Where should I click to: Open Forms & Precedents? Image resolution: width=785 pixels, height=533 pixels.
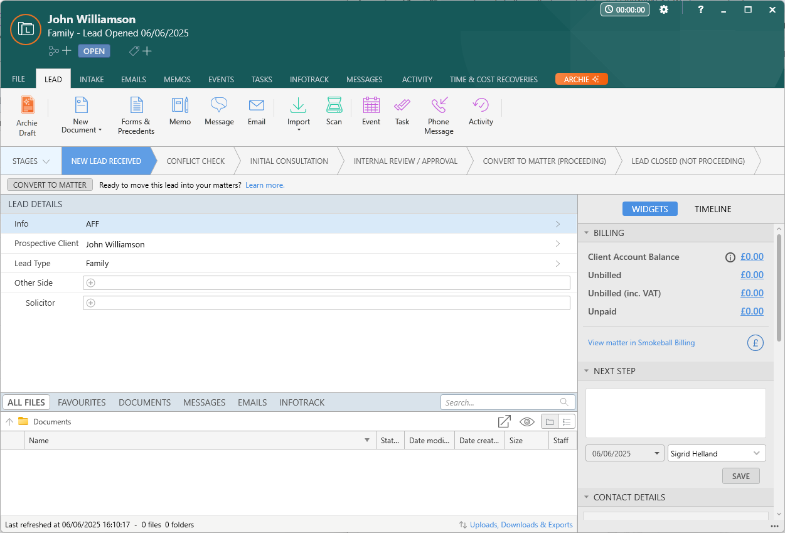tap(137, 116)
